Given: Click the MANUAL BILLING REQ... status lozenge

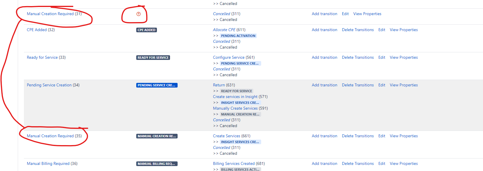Looking at the screenshot, I should [x=157, y=164].
